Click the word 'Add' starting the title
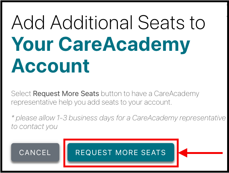 tap(28, 23)
